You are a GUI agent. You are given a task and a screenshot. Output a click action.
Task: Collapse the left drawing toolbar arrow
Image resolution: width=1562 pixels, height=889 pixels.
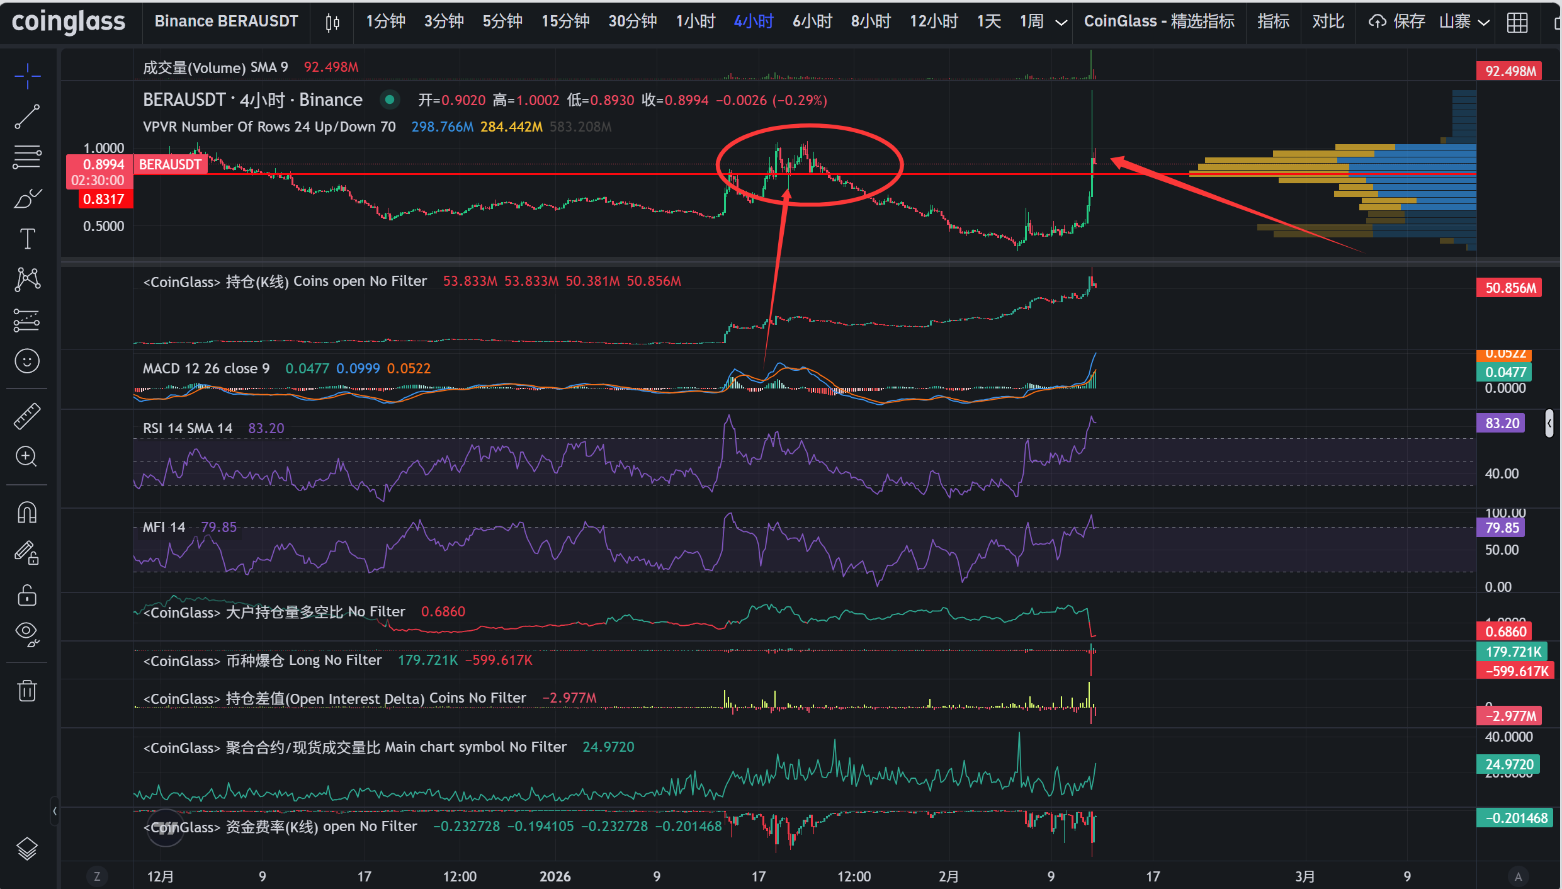click(55, 812)
